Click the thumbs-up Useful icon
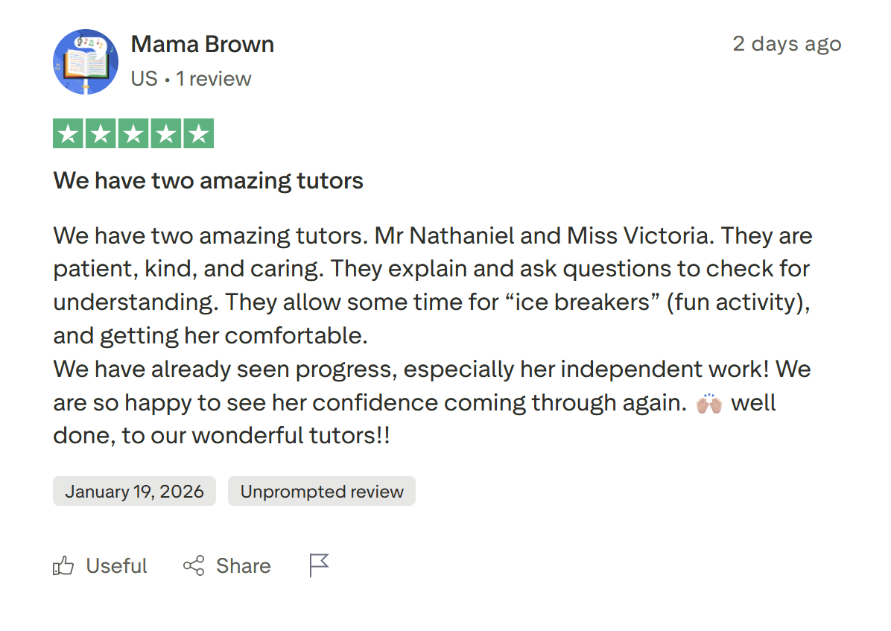 click(x=64, y=565)
